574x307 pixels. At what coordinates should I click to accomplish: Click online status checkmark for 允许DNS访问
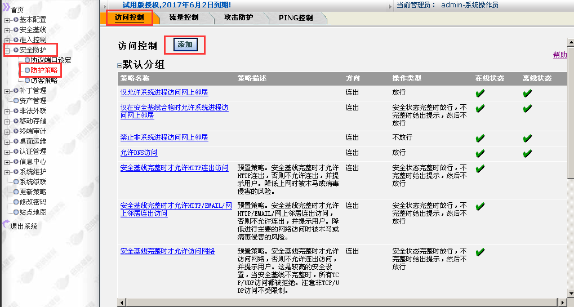pyautogui.click(x=480, y=153)
